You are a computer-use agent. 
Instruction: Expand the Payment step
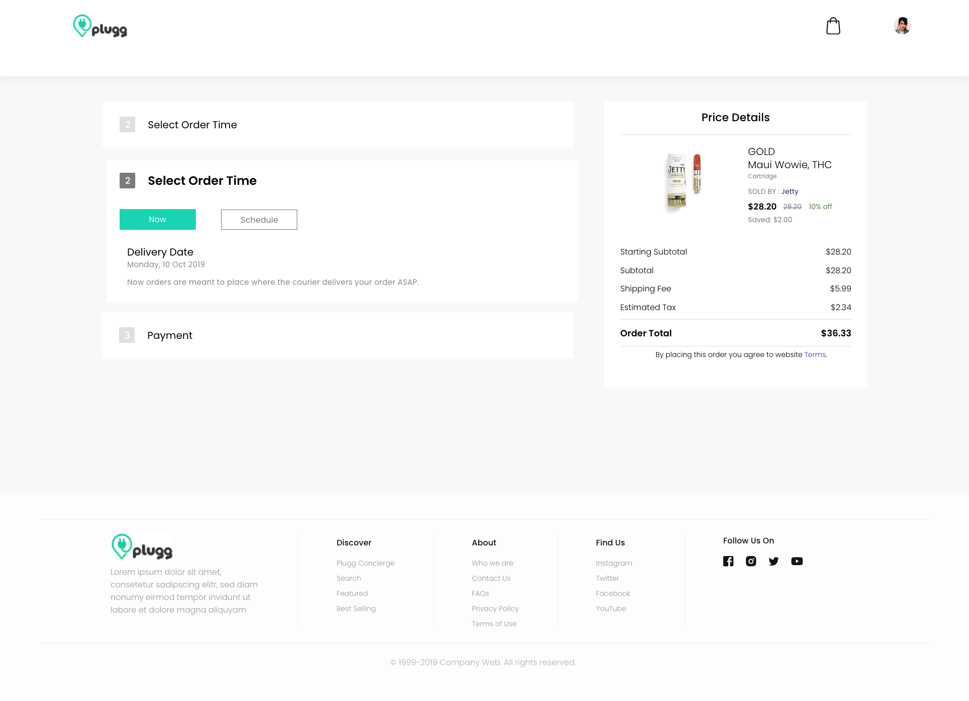tap(338, 335)
